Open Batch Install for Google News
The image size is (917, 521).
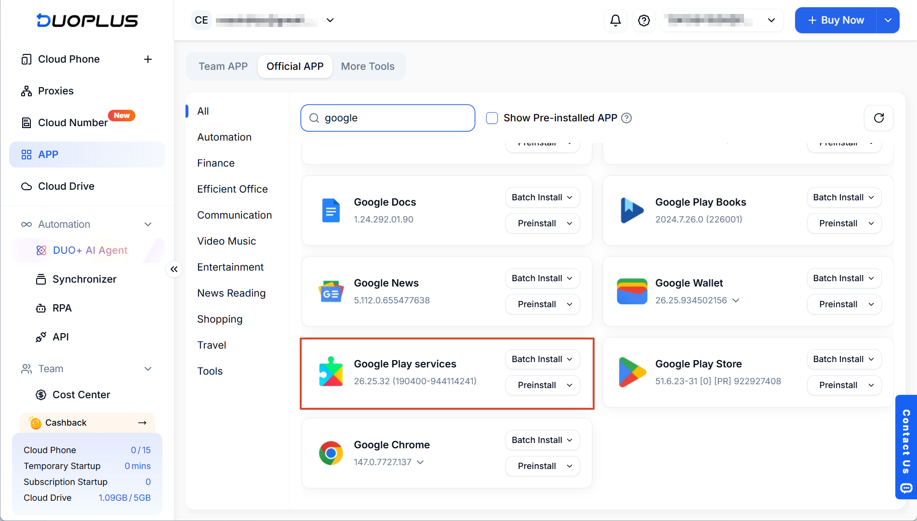point(543,278)
